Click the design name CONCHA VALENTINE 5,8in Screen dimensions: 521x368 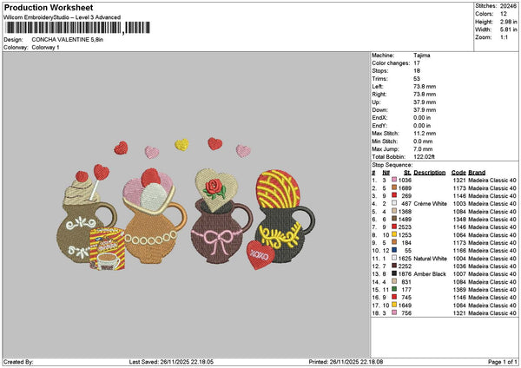(68, 40)
